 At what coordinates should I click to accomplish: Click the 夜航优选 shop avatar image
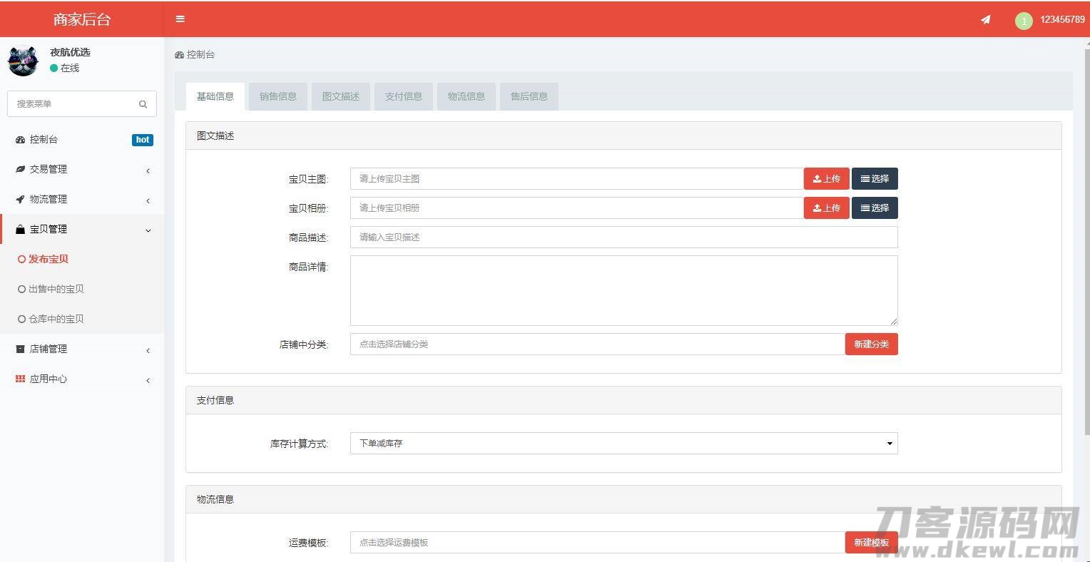(x=23, y=61)
